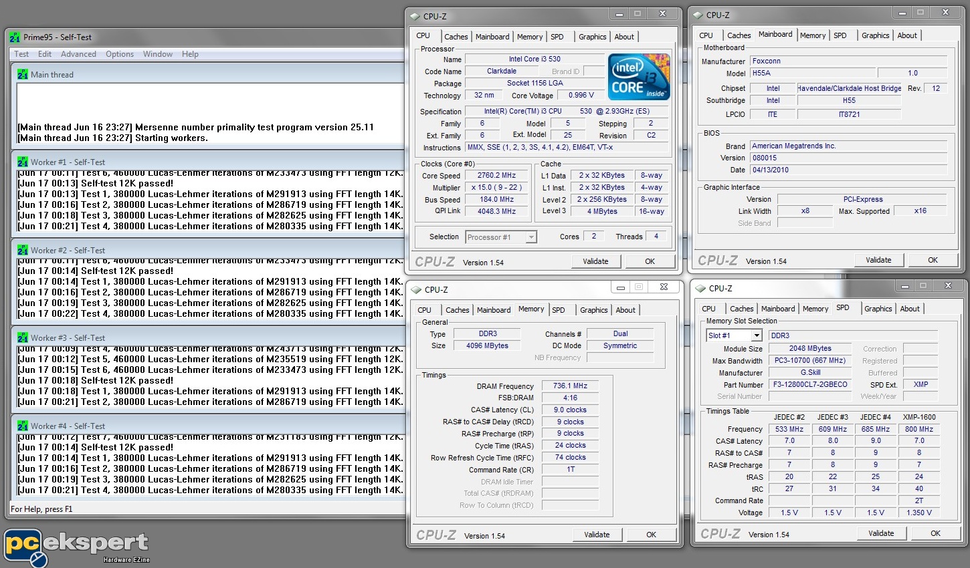Click OK in Mainboard window
970x568 pixels.
pos(933,260)
